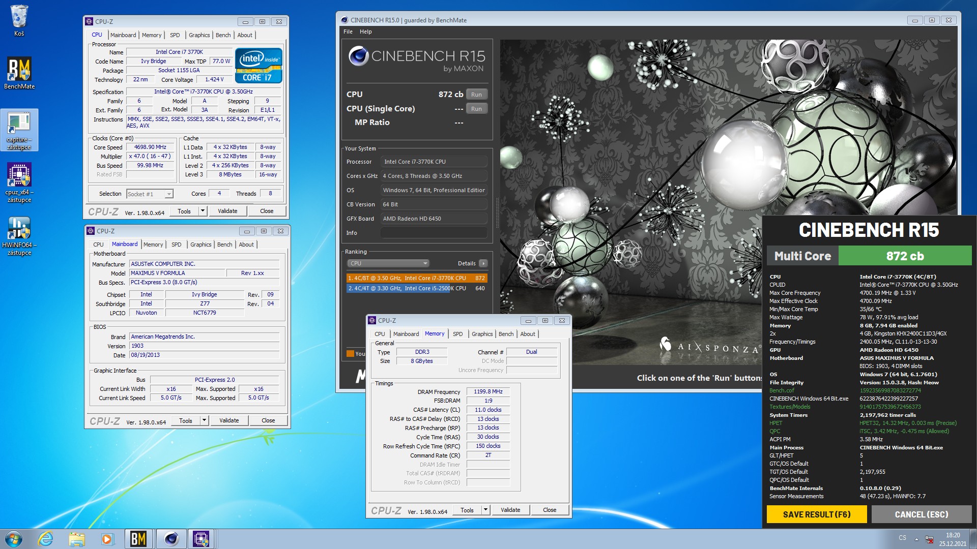Open the BenchMate desktop shortcut
Screen dimensions: 977x549
click(19, 73)
